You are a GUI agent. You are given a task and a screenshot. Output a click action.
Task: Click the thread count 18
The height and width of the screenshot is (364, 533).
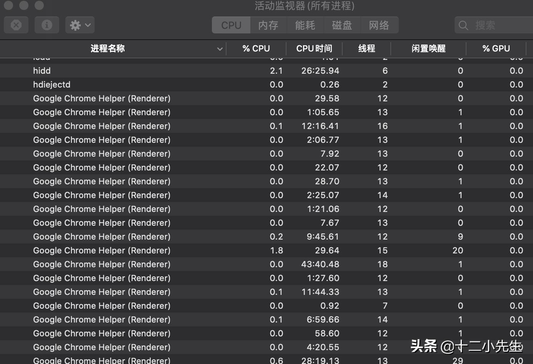[383, 264]
